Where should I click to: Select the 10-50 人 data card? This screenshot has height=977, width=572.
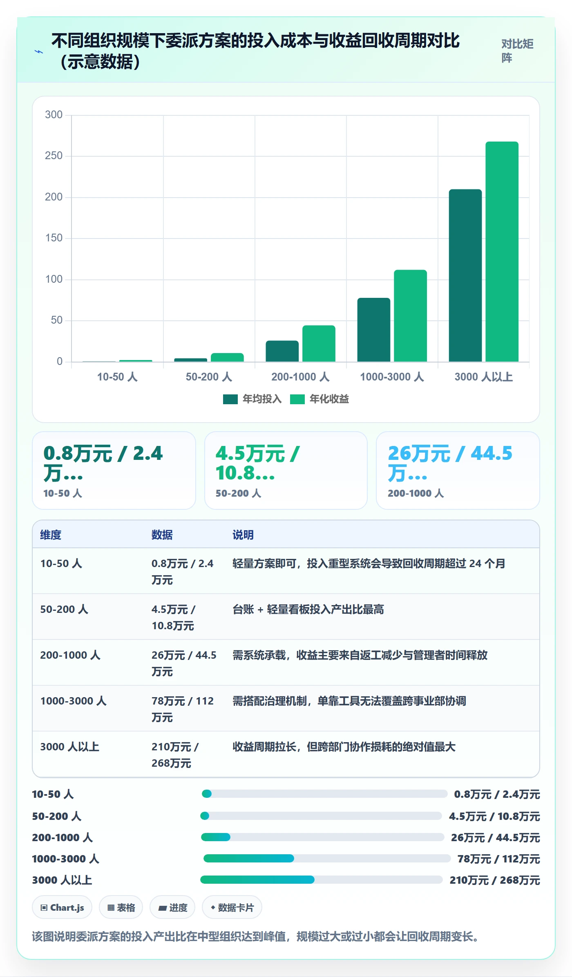[x=114, y=470]
